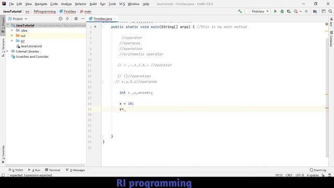Screen dimensions: 334x188
Task: Open the Analyze menu
Action: click(x=66, y=4)
